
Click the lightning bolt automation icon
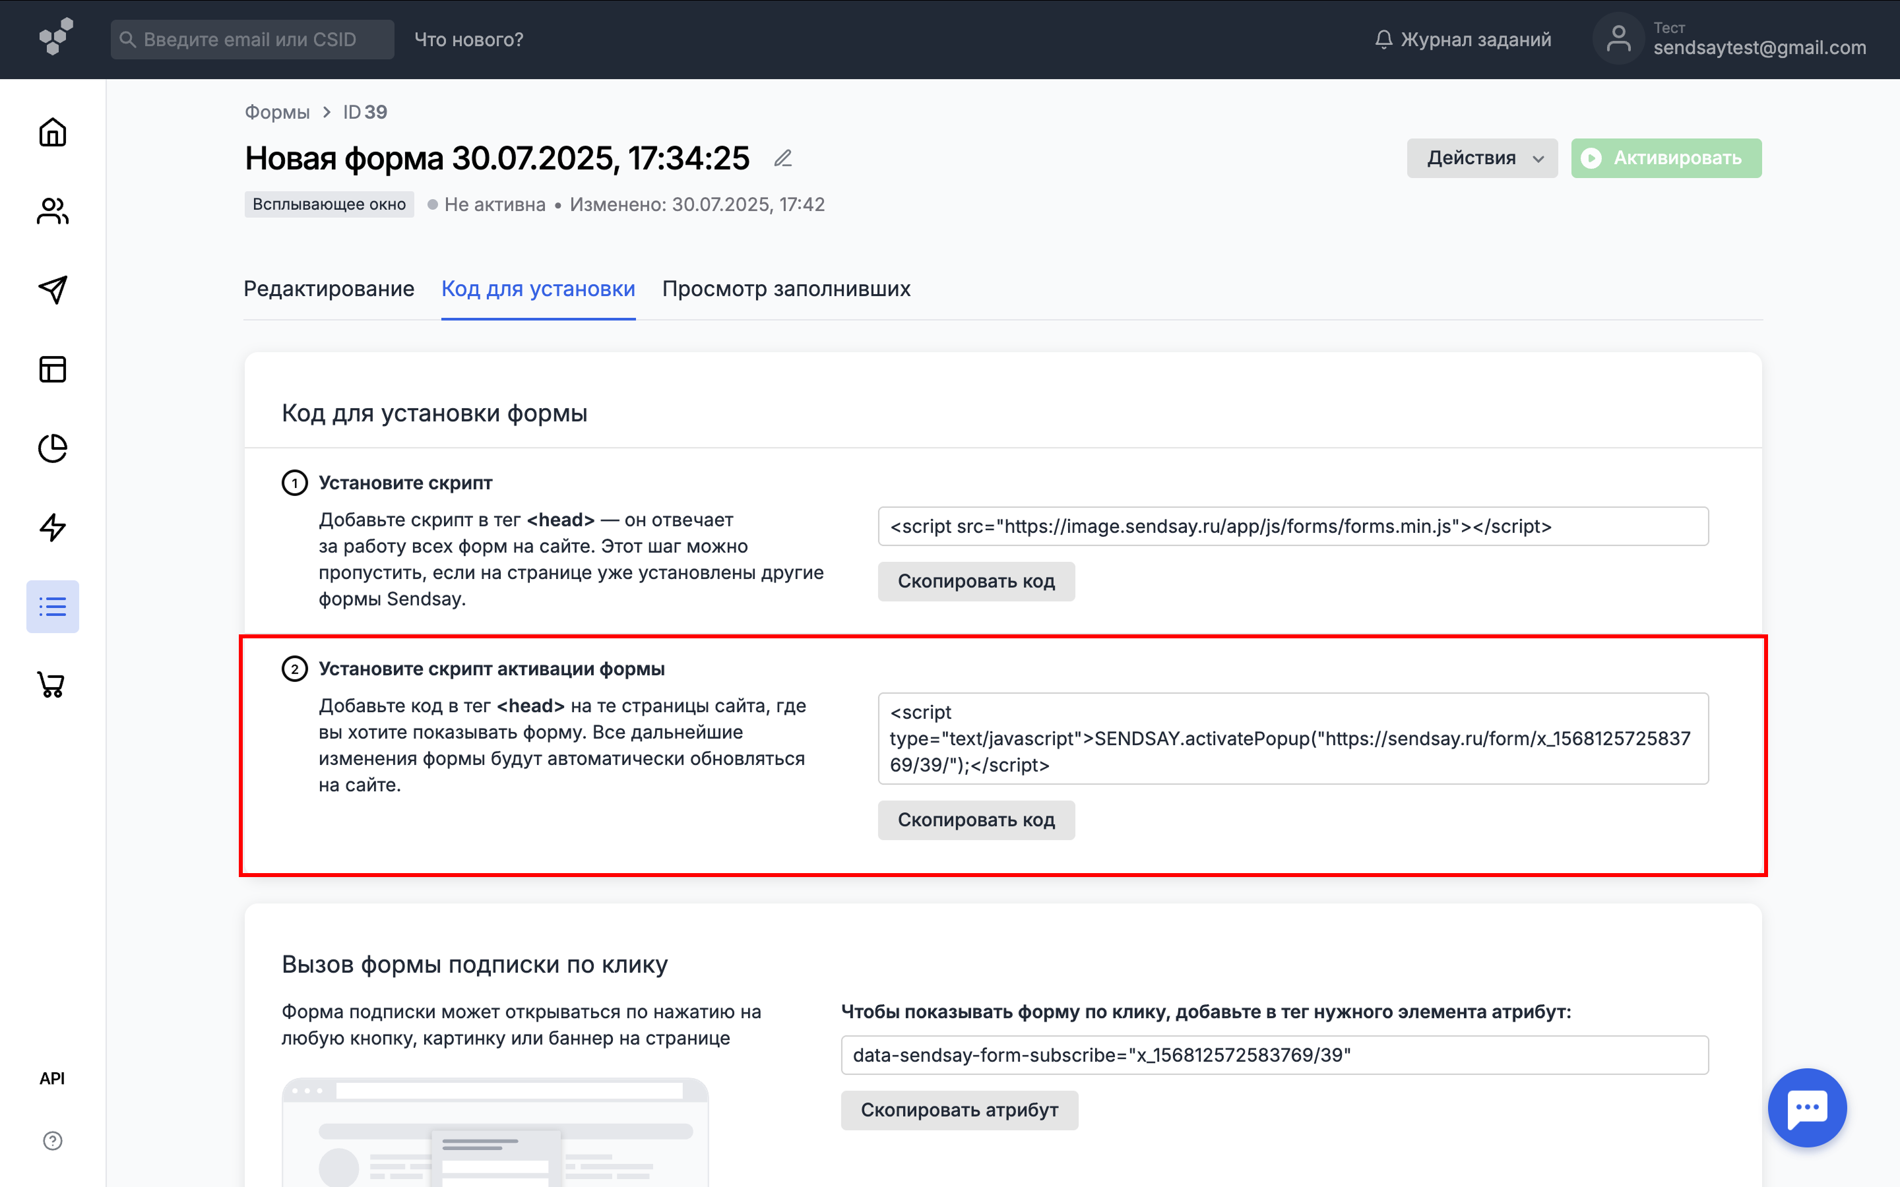53,527
